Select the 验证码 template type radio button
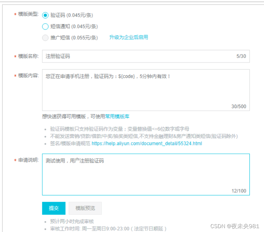 click(x=45, y=15)
